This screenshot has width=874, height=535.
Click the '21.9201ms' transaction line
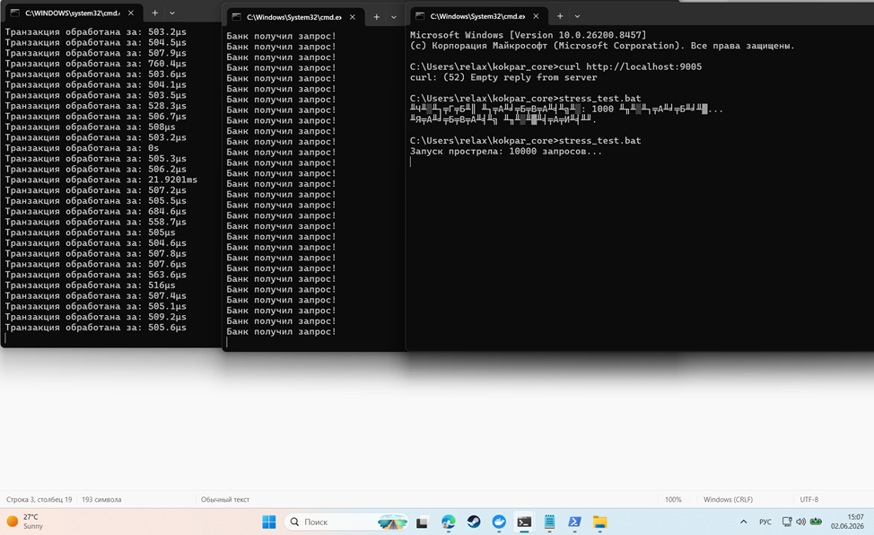pos(101,180)
